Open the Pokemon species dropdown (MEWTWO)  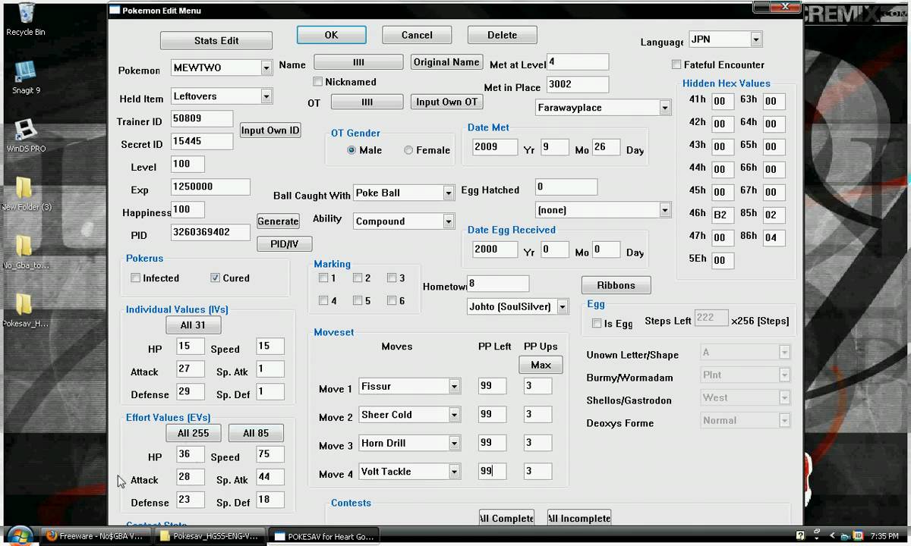tap(266, 67)
